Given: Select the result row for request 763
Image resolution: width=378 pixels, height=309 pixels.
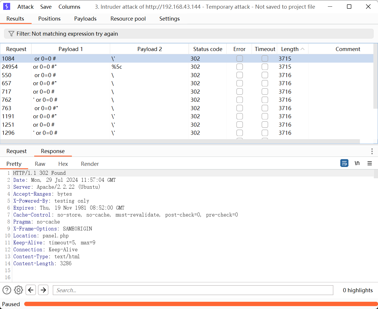Looking at the screenshot, I should tap(187, 108).
